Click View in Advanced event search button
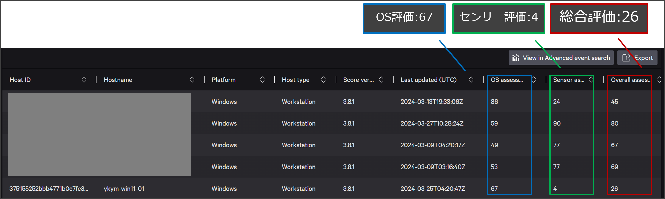The width and height of the screenshot is (665, 199). click(x=561, y=58)
